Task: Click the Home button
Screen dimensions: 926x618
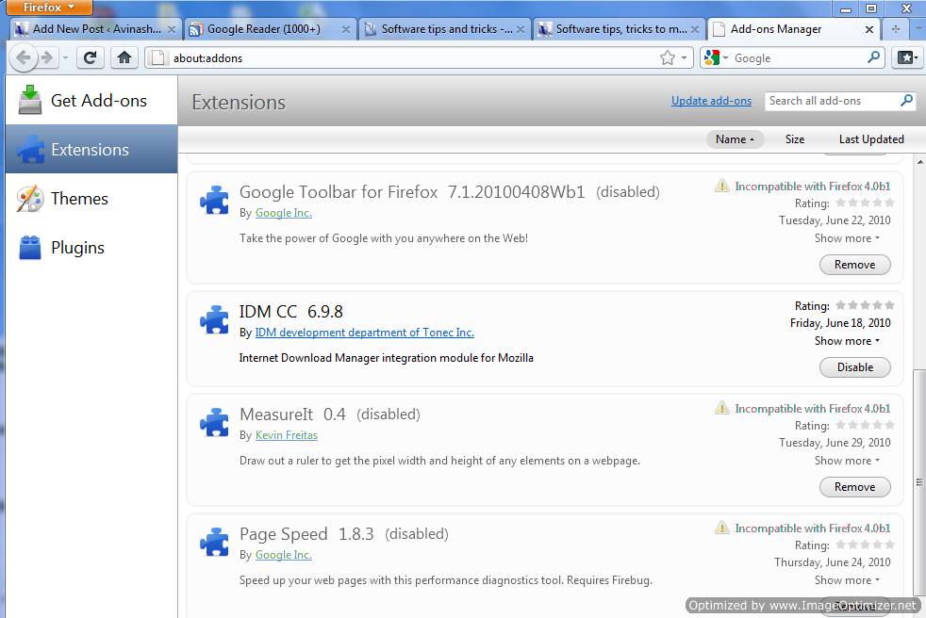Action: pos(124,57)
